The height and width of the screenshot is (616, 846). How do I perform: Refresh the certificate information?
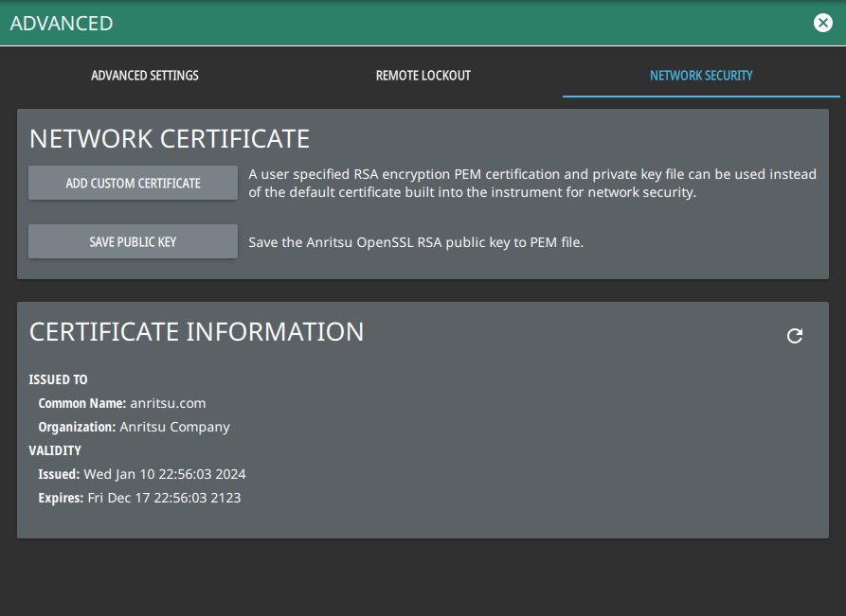click(x=795, y=336)
